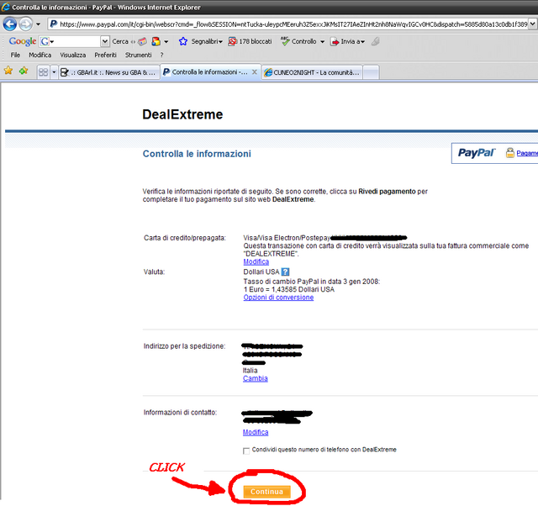
Task: Expand the arrow next to cube icon
Action: [x=166, y=42]
